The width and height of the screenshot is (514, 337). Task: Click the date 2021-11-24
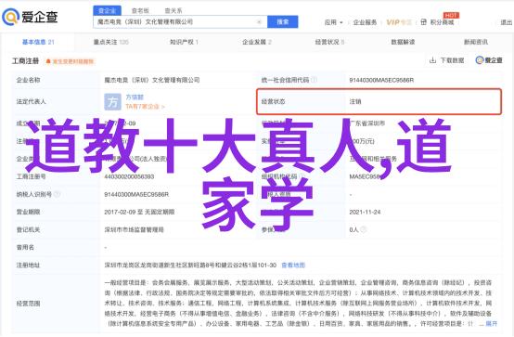[x=365, y=212]
